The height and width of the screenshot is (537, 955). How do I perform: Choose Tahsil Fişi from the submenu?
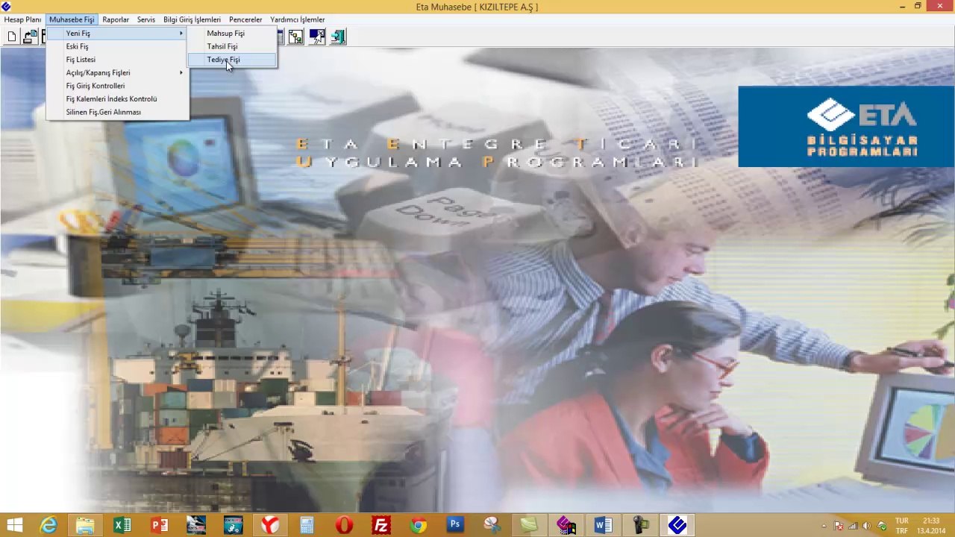click(232, 46)
